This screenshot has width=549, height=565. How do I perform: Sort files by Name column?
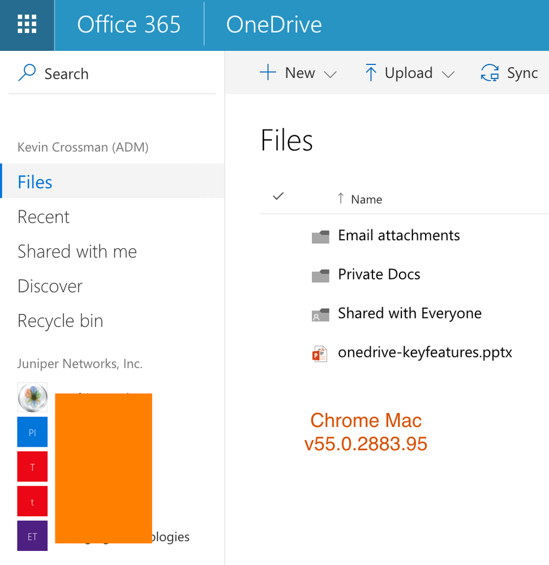pos(366,199)
